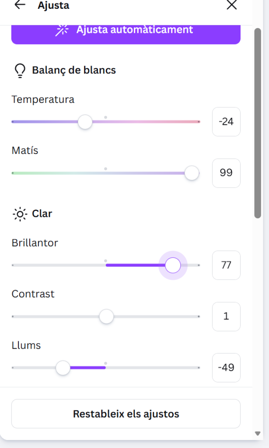Click the Contrast slider handle
Image resolution: width=269 pixels, height=448 pixels.
[106, 316]
